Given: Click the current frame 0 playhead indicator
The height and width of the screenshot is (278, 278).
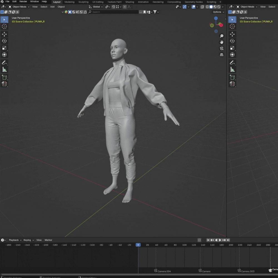Looking at the screenshot, I should (138, 245).
